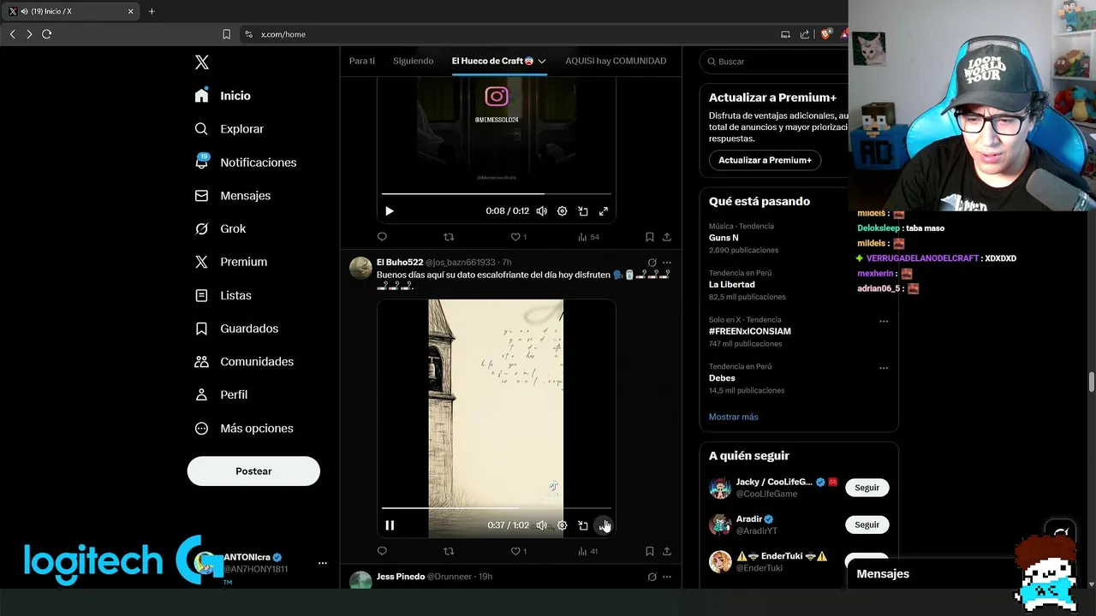Open Mensajes in the left sidebar
This screenshot has height=616, width=1096.
(232, 196)
